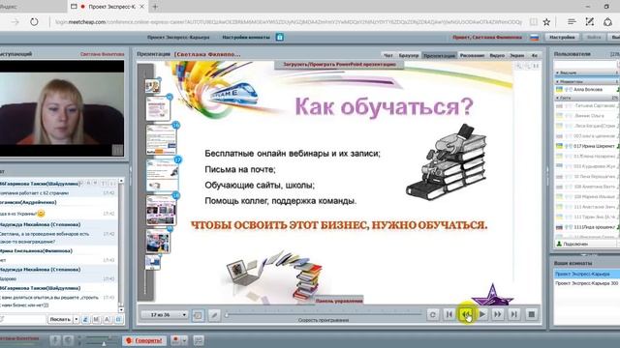Click the Загрузить/Проиграть PowerPoint презентацию button

[339, 65]
